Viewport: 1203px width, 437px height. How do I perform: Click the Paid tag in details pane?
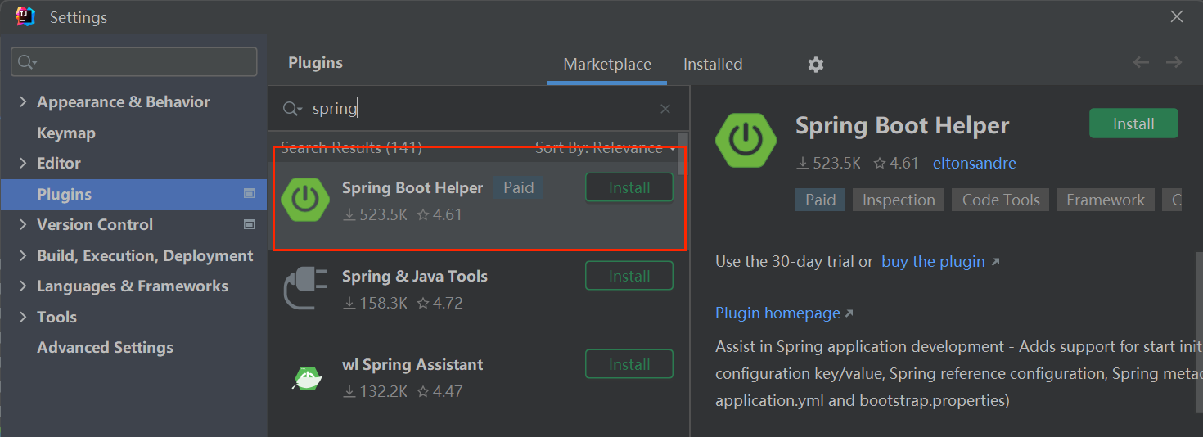[820, 200]
